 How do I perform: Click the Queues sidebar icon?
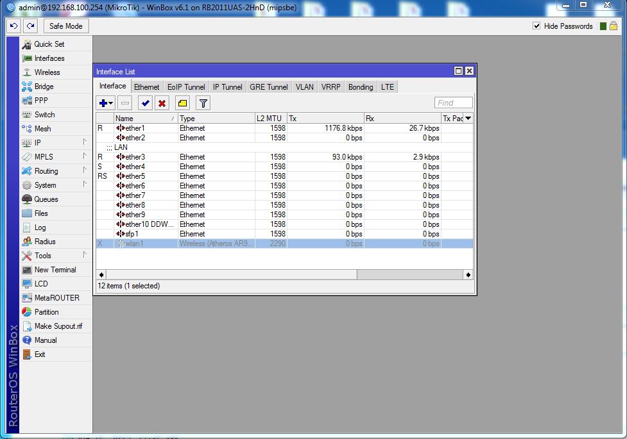(x=27, y=199)
